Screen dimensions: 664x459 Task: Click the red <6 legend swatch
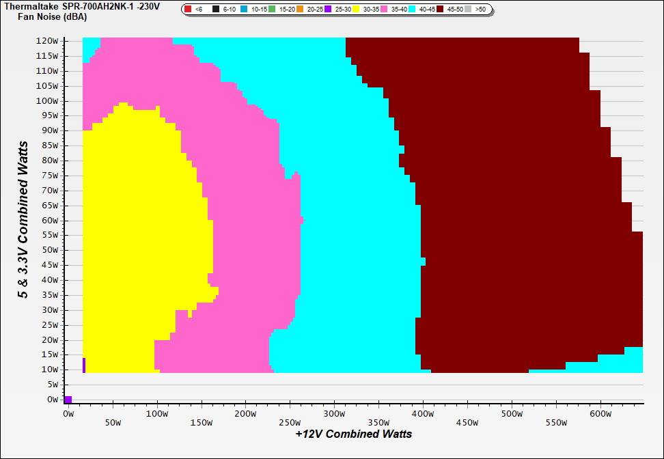(x=188, y=10)
